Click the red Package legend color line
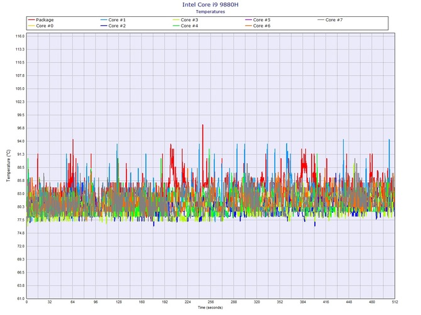421x315 pixels. (31, 20)
